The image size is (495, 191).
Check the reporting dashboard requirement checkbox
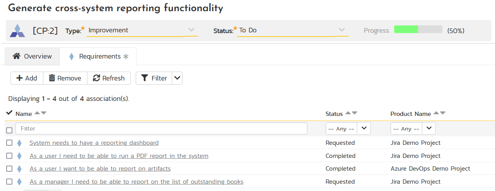tap(9, 143)
